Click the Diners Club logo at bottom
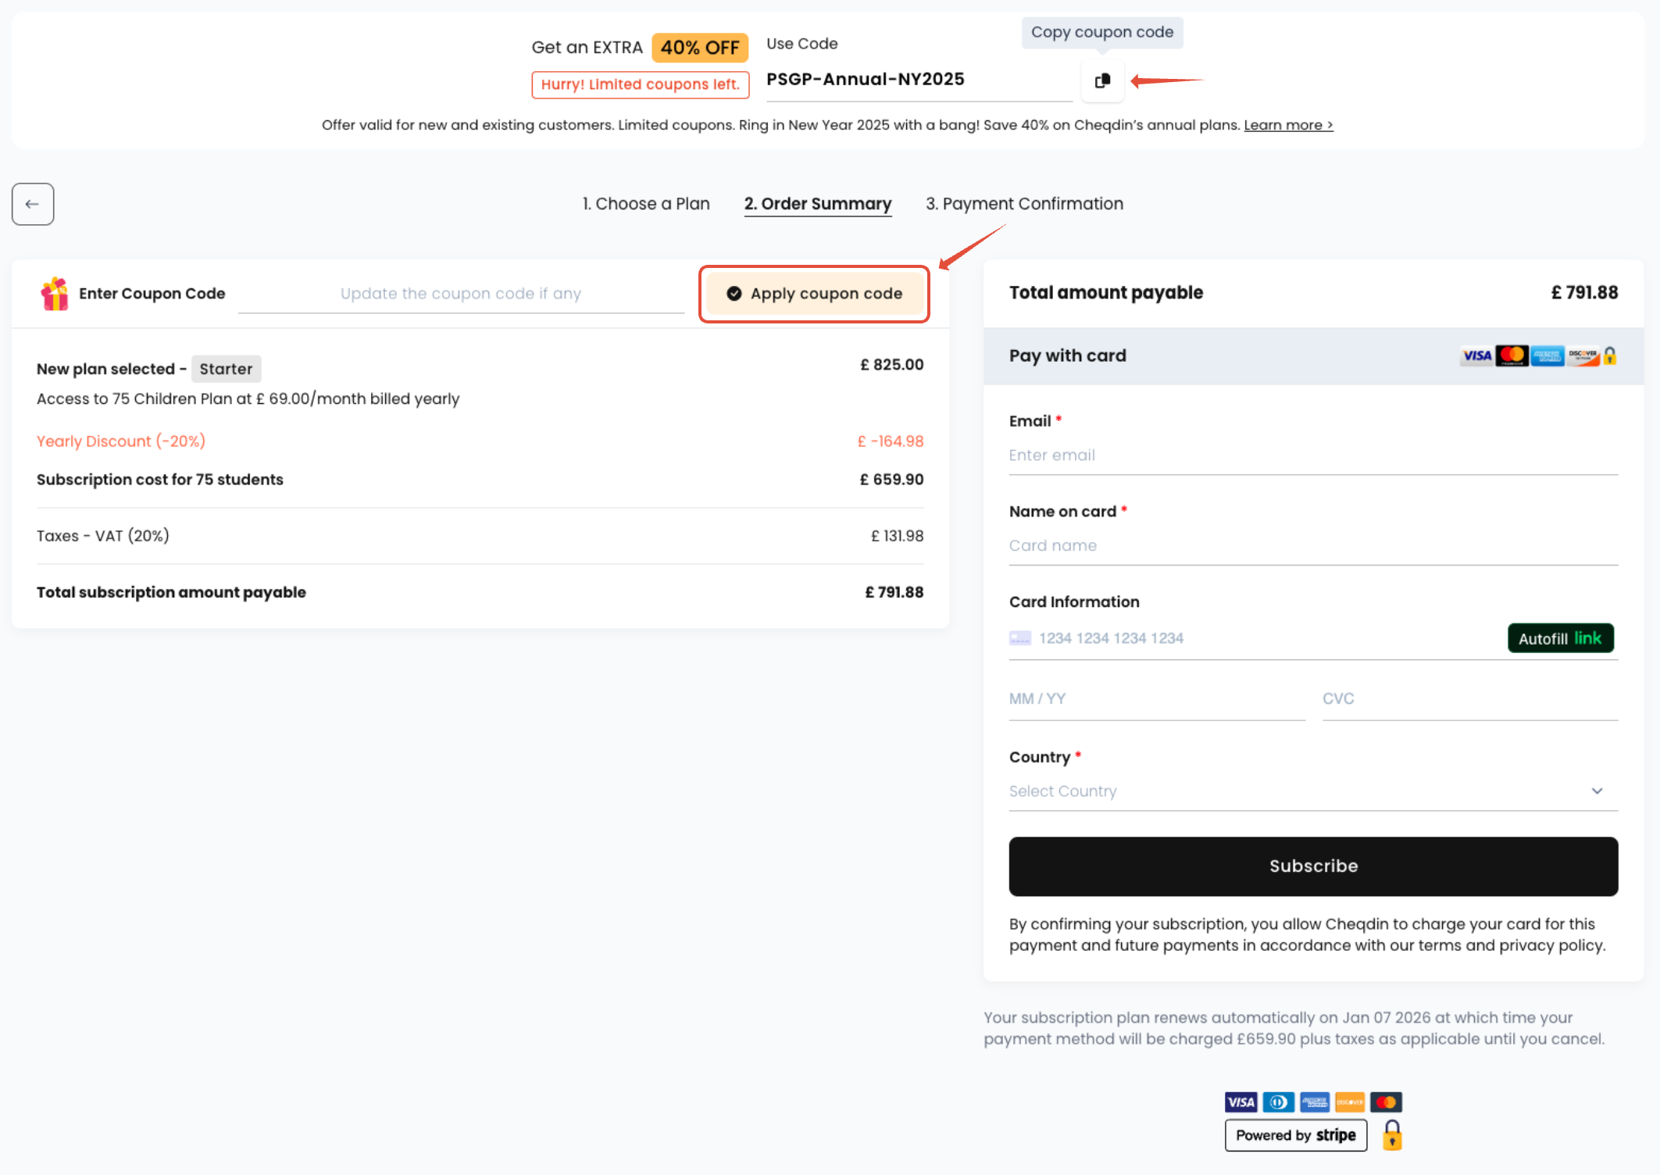Image resolution: width=1660 pixels, height=1175 pixels. tap(1278, 1102)
